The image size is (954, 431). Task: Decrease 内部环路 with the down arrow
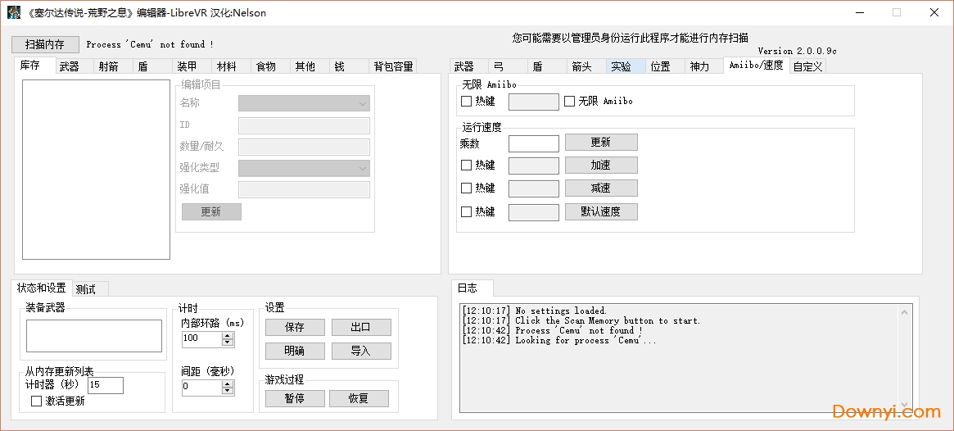click(x=228, y=343)
